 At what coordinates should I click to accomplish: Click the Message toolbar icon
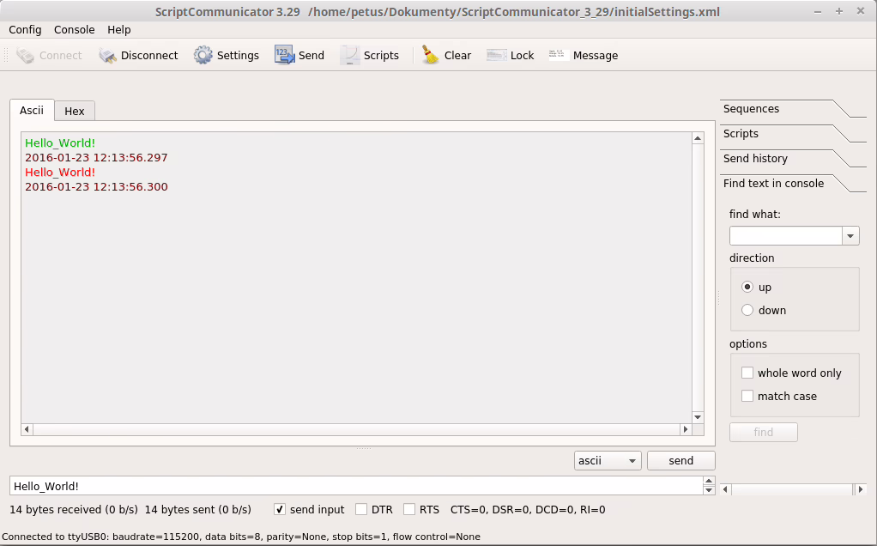(x=559, y=56)
